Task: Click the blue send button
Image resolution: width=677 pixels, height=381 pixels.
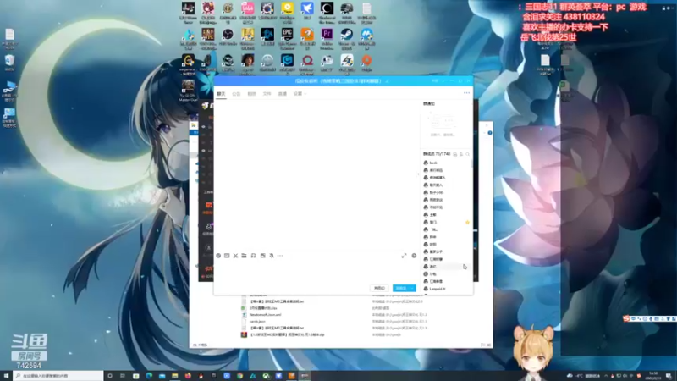Action: 401,288
